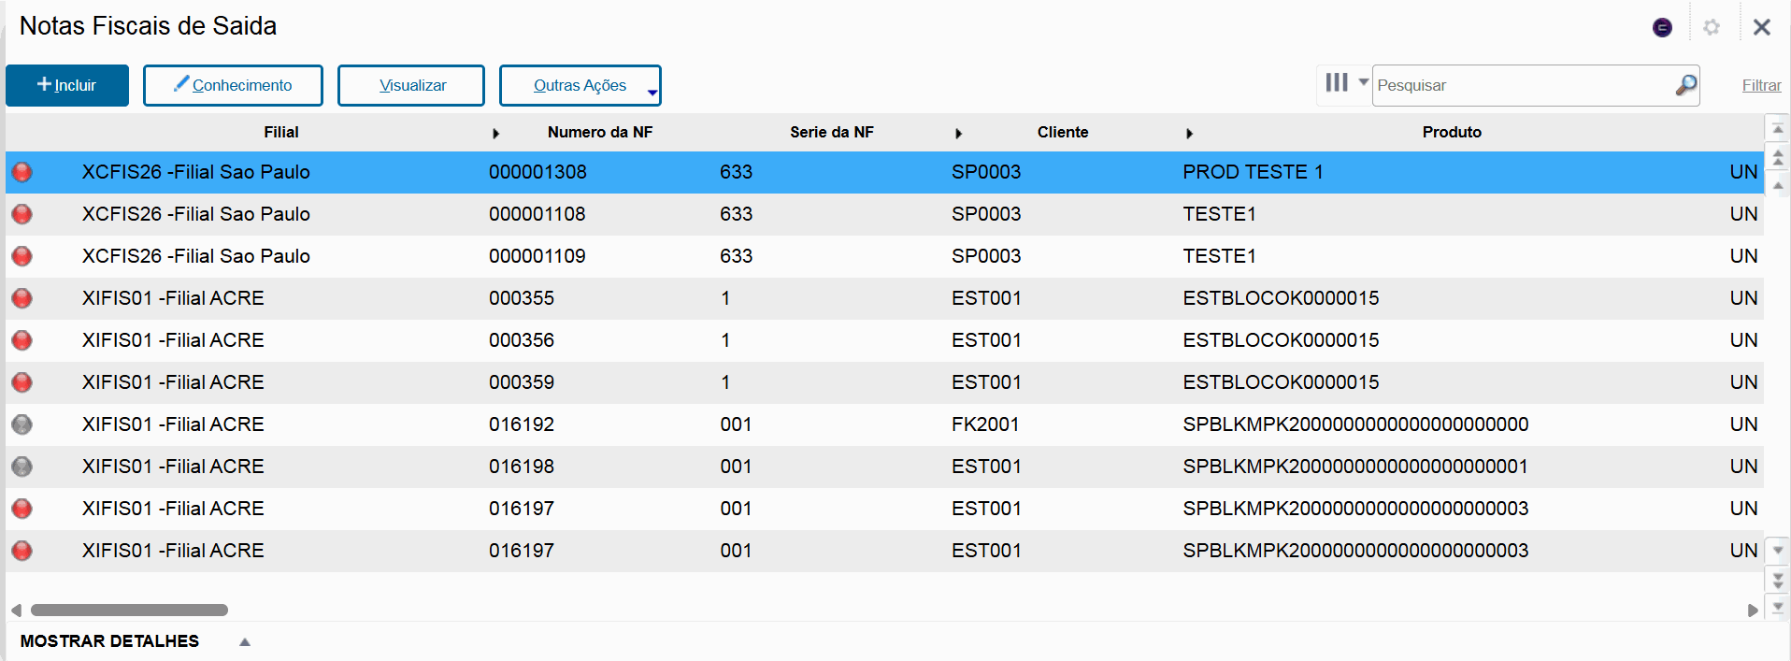Jump to last record with bottom arrow

click(1778, 608)
